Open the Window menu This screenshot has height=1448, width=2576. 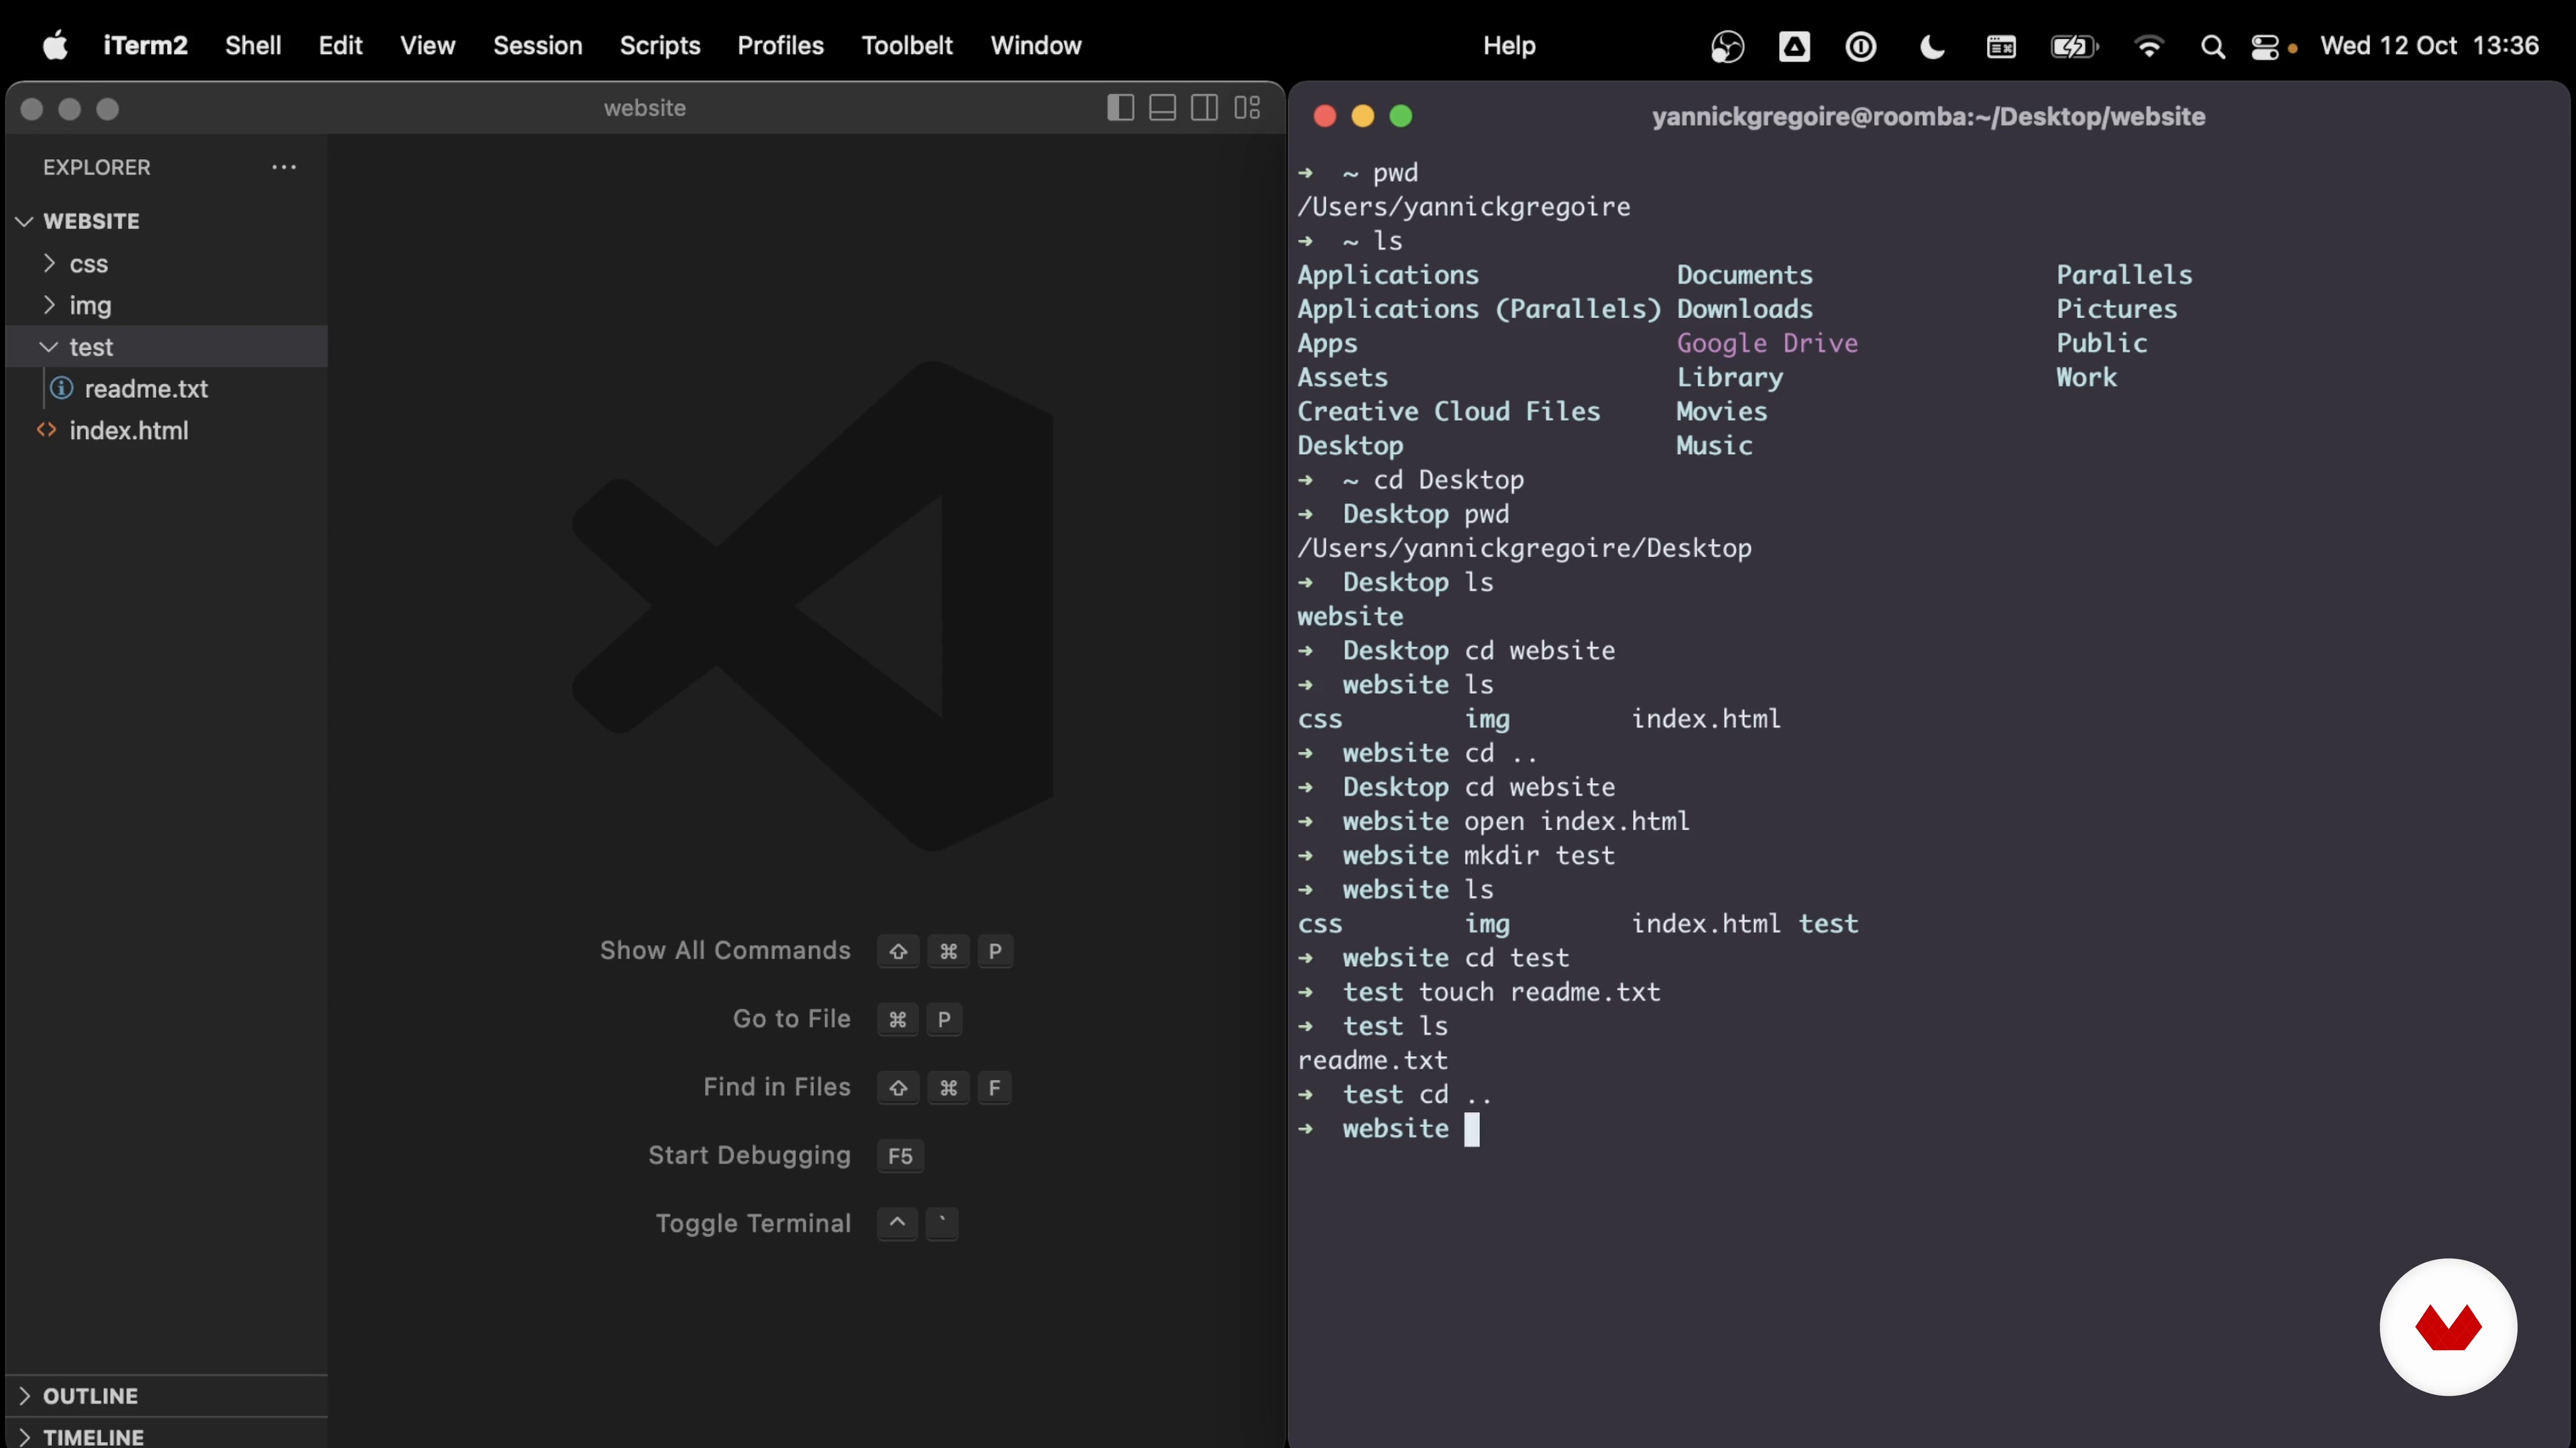1036,46
